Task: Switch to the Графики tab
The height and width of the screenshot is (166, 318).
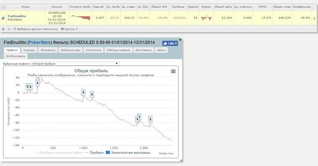Action: (x=12, y=50)
